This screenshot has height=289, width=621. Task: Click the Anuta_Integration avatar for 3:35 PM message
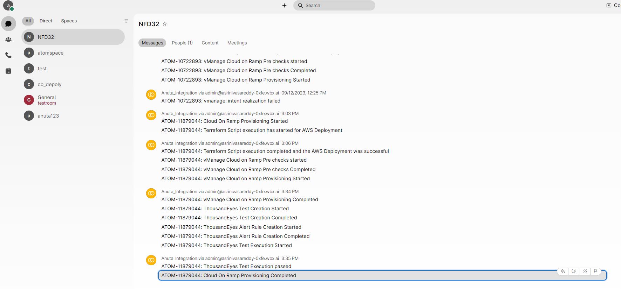tap(151, 260)
